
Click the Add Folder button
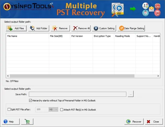tap(39, 28)
